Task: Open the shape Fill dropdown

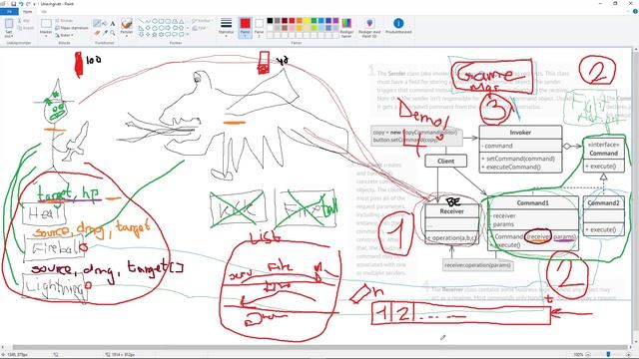Action: click(x=200, y=28)
